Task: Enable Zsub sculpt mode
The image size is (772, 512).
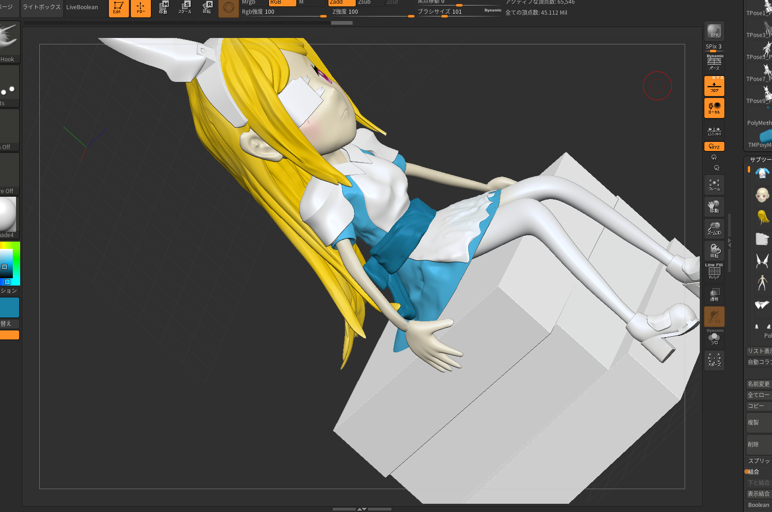Action: pos(370,2)
